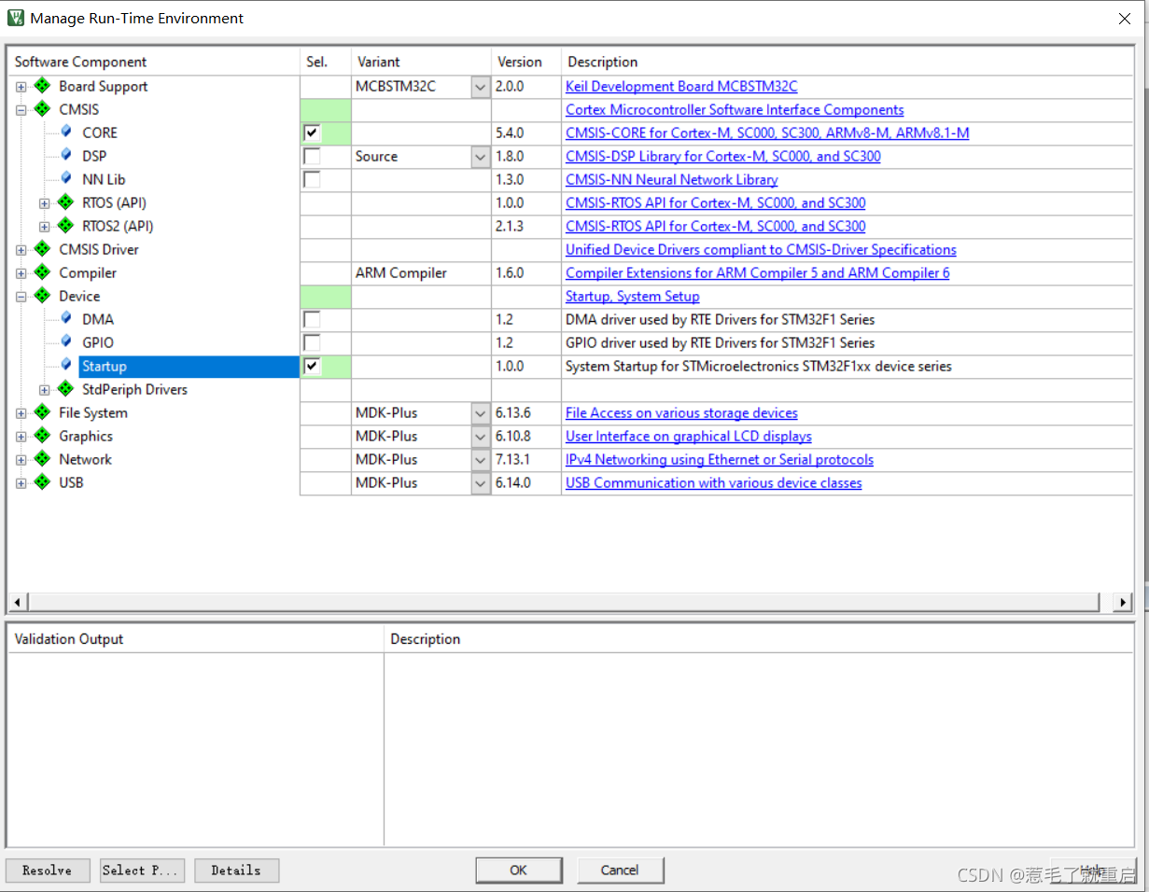Click the green diamond icon beside Board Support
Viewport: 1149px width, 892px height.
pos(42,86)
